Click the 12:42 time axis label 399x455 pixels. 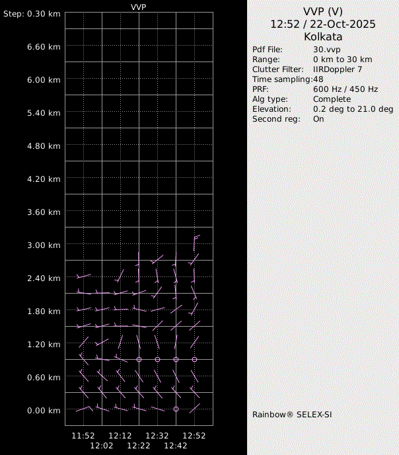tap(176, 446)
